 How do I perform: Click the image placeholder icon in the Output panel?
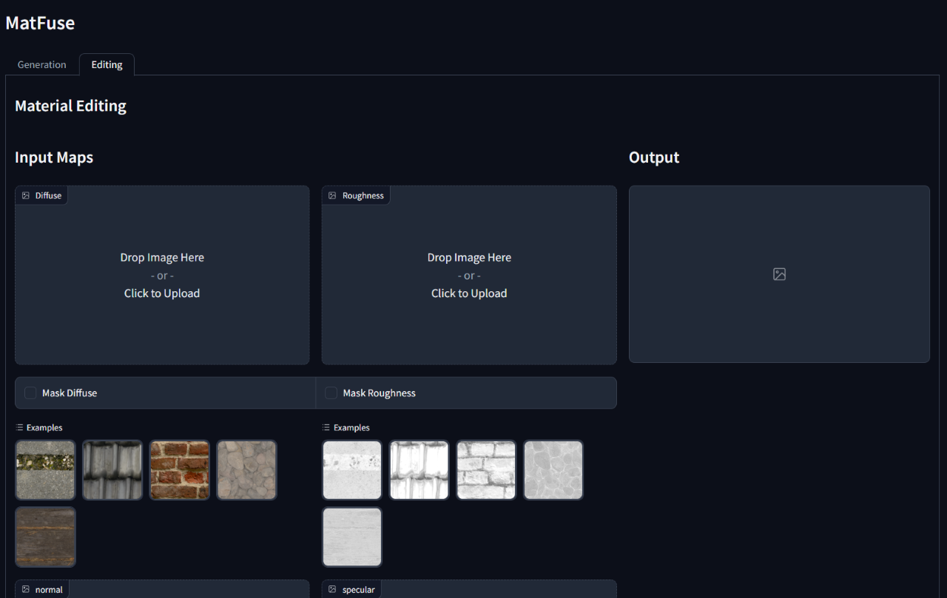pos(779,274)
